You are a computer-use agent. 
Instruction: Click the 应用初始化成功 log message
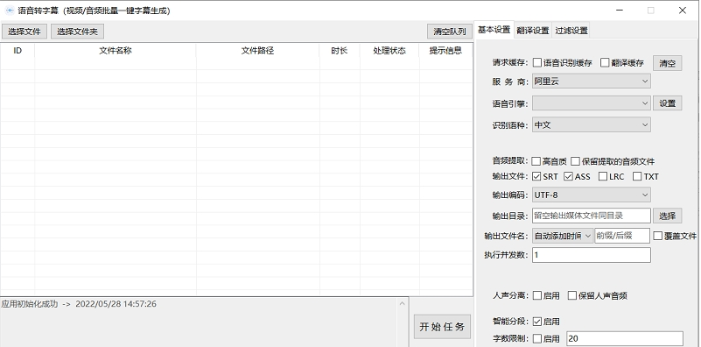point(79,304)
